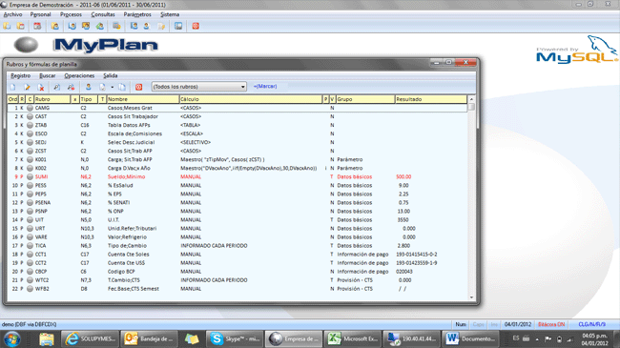Click the monitor screen icon in main toolbar

[x=178, y=26]
